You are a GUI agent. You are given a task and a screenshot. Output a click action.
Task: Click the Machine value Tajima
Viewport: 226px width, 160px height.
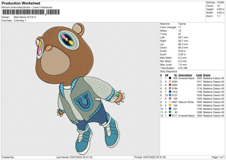(182, 24)
